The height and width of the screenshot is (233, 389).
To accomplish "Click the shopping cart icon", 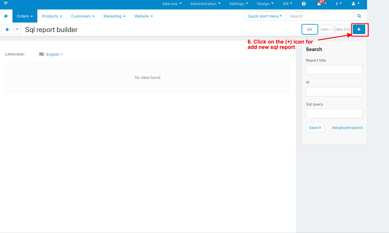I will 6,3.
